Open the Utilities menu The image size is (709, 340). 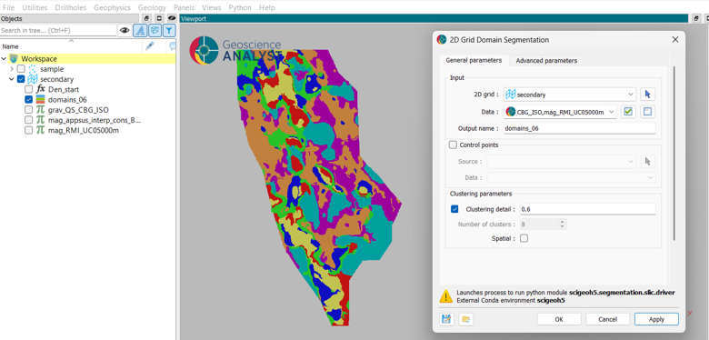tap(35, 7)
